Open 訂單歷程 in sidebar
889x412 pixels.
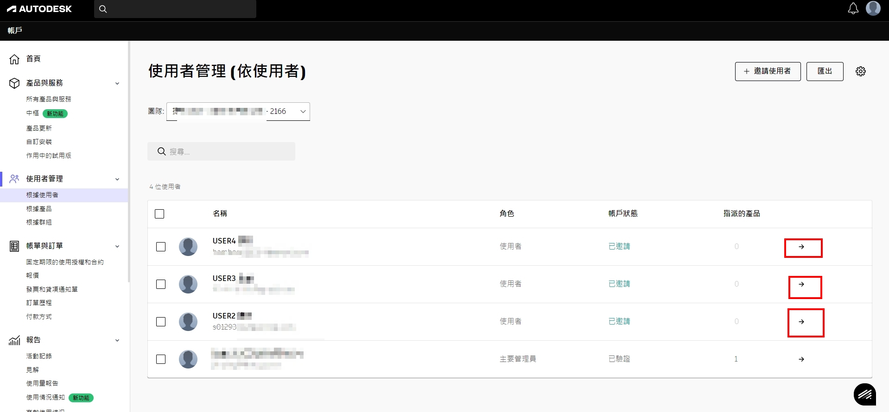[x=39, y=303]
